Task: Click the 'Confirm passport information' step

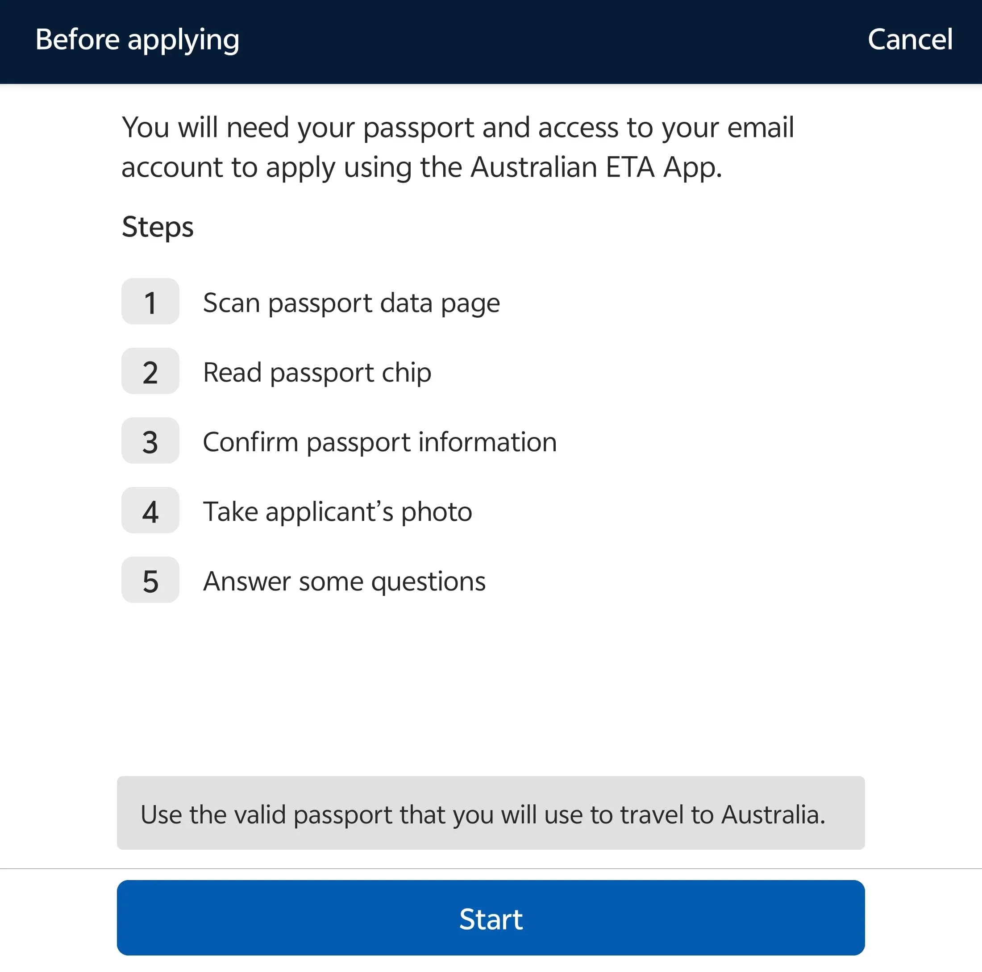Action: 380,442
